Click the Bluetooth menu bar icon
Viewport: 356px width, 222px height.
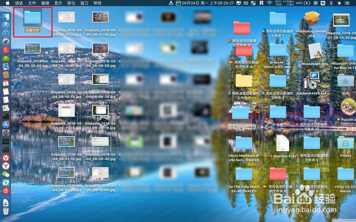[331, 3]
